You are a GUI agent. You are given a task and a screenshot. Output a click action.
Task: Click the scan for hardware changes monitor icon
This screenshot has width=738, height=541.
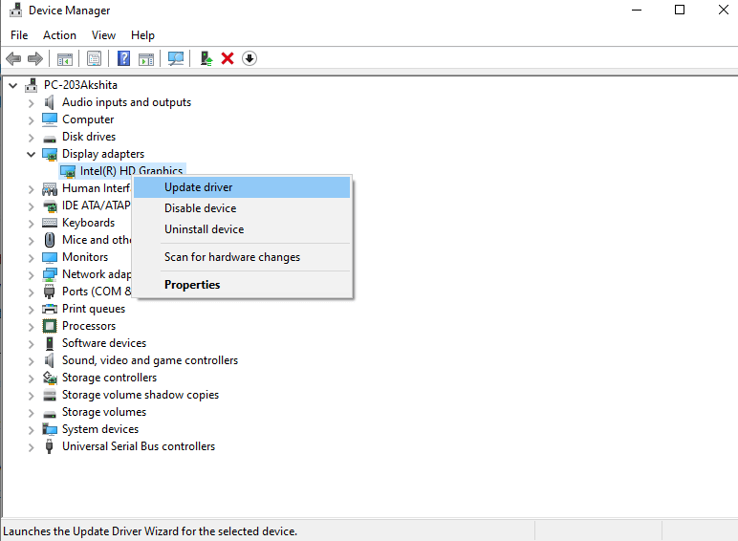click(x=176, y=59)
